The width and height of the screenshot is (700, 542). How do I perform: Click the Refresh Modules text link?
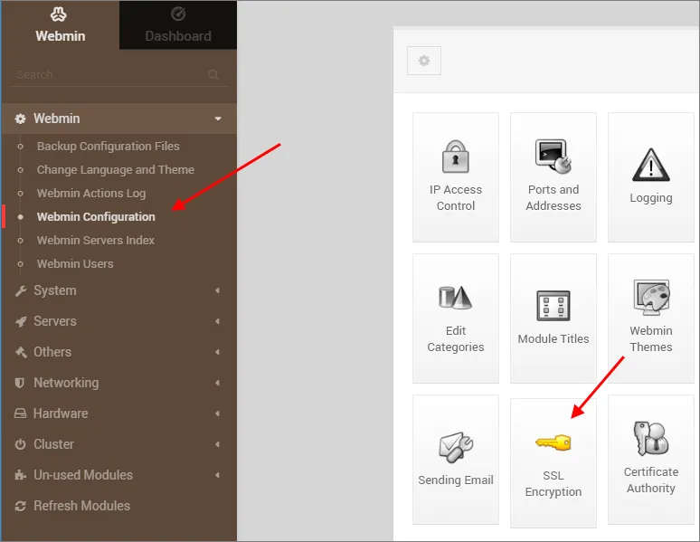click(x=82, y=506)
